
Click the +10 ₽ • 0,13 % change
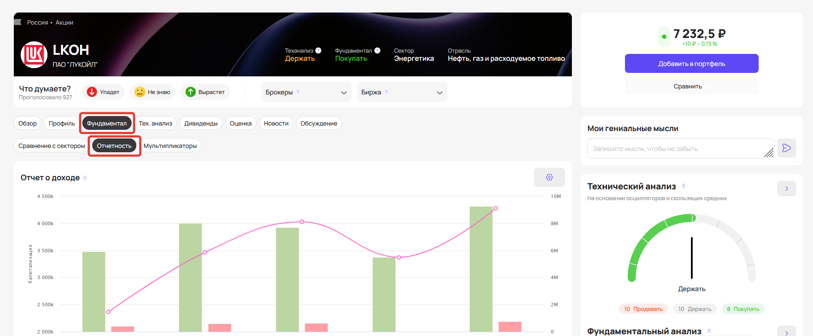tap(699, 44)
